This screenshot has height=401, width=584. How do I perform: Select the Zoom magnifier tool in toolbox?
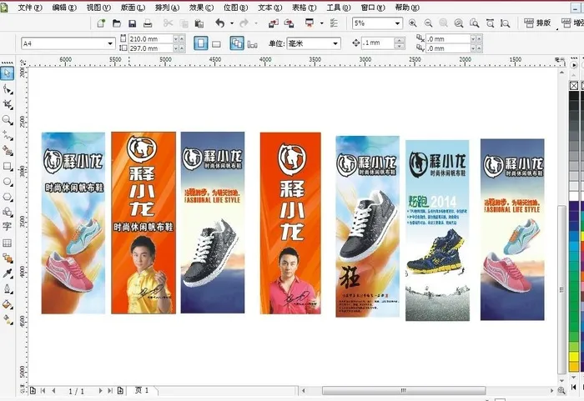tap(8, 120)
